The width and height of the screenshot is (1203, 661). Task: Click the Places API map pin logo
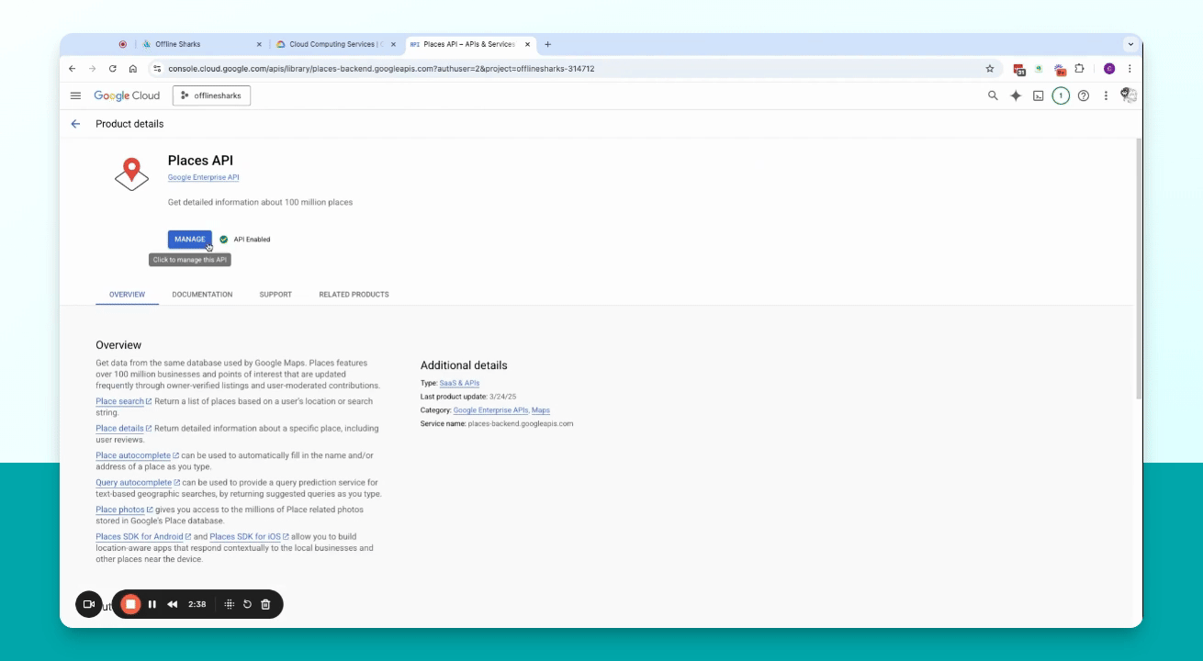(131, 174)
